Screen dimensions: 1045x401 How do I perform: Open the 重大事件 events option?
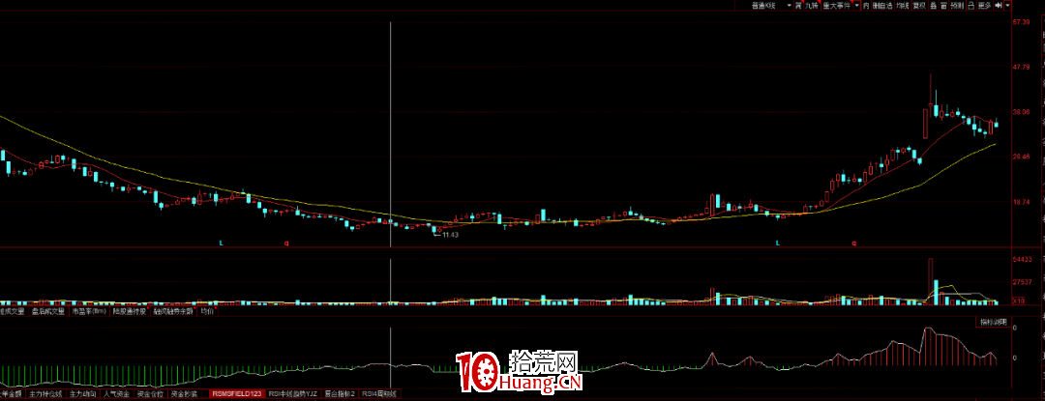tap(836, 6)
